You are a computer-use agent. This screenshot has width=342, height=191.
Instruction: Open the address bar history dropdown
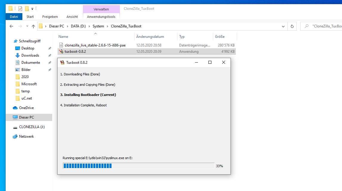pyautogui.click(x=283, y=26)
